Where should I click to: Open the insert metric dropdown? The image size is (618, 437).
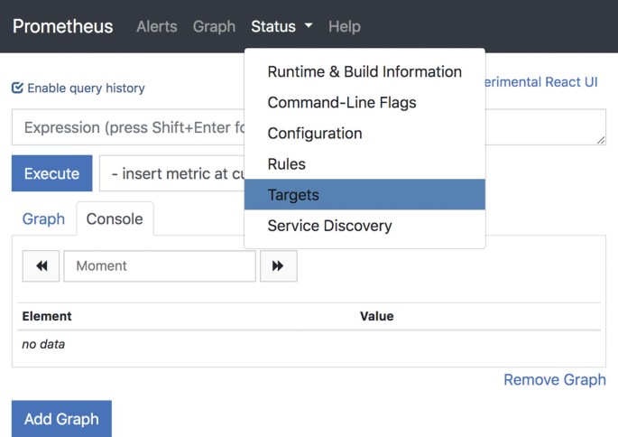171,173
